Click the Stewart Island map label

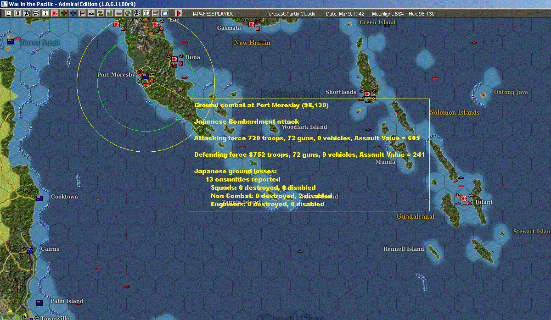point(532,232)
